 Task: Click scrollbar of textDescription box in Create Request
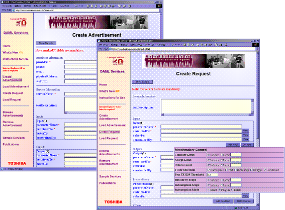tap(252, 107)
